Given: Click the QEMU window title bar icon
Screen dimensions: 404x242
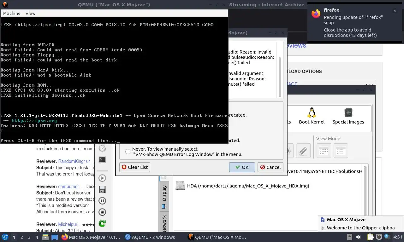Looking at the screenshot, I should [x=5, y=5].
